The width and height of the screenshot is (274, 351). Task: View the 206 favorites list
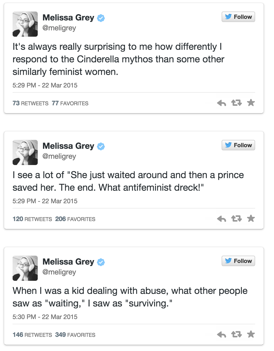tap(75, 219)
